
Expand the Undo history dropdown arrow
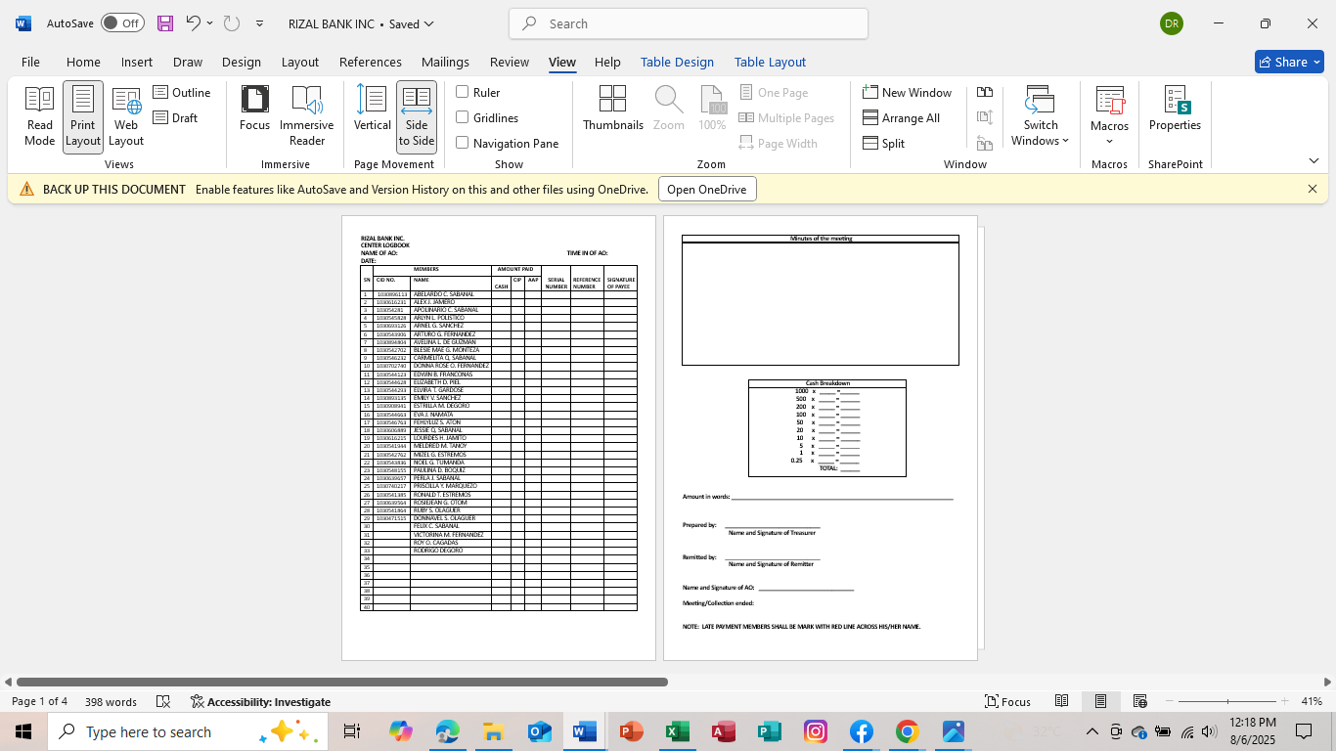tap(210, 23)
